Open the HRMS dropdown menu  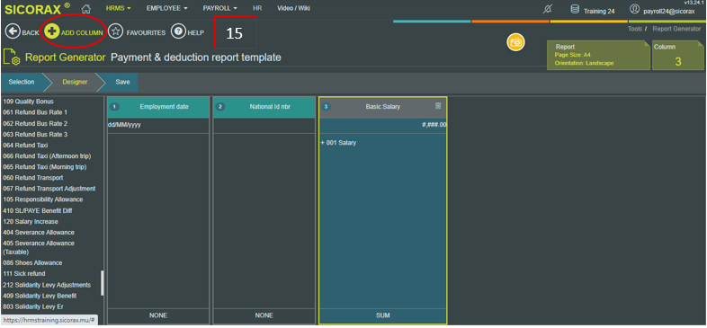click(119, 8)
